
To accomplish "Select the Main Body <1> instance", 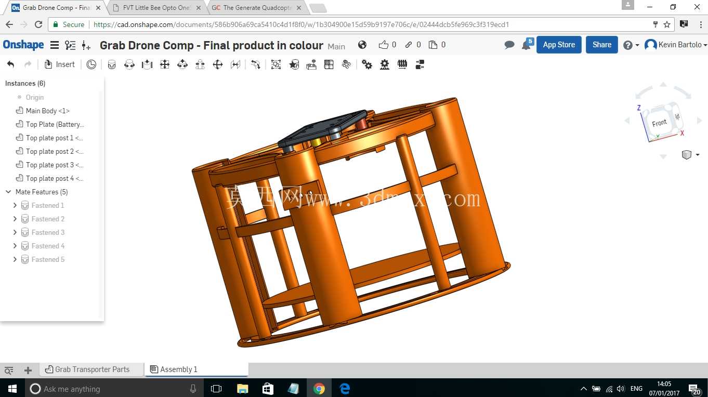I will 48,111.
